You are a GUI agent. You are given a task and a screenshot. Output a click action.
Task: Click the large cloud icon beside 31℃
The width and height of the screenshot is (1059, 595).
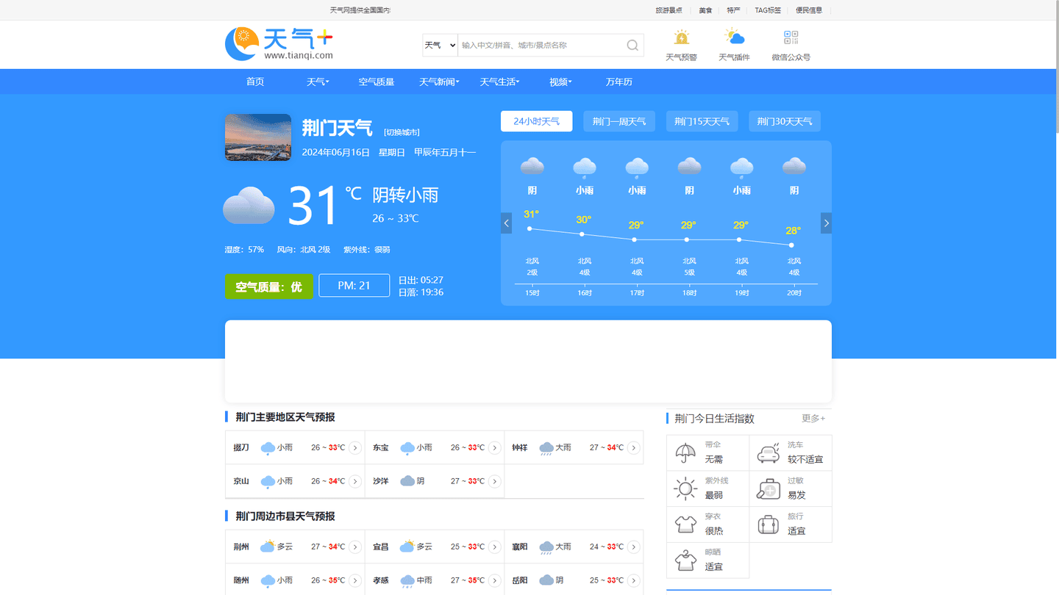click(x=249, y=206)
